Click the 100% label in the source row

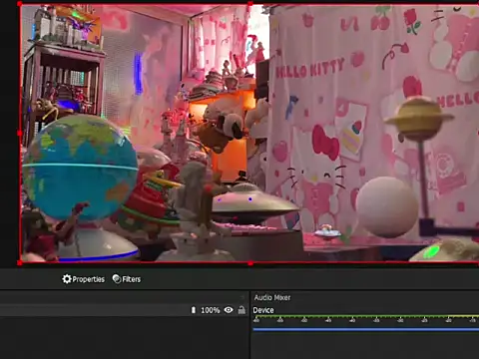coord(211,310)
